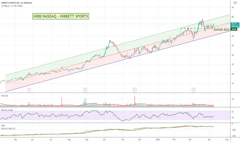Click the 2M volume axis label
The image size is (240, 142).
point(233,99)
